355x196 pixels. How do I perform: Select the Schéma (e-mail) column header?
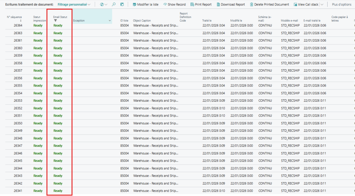click(265, 19)
